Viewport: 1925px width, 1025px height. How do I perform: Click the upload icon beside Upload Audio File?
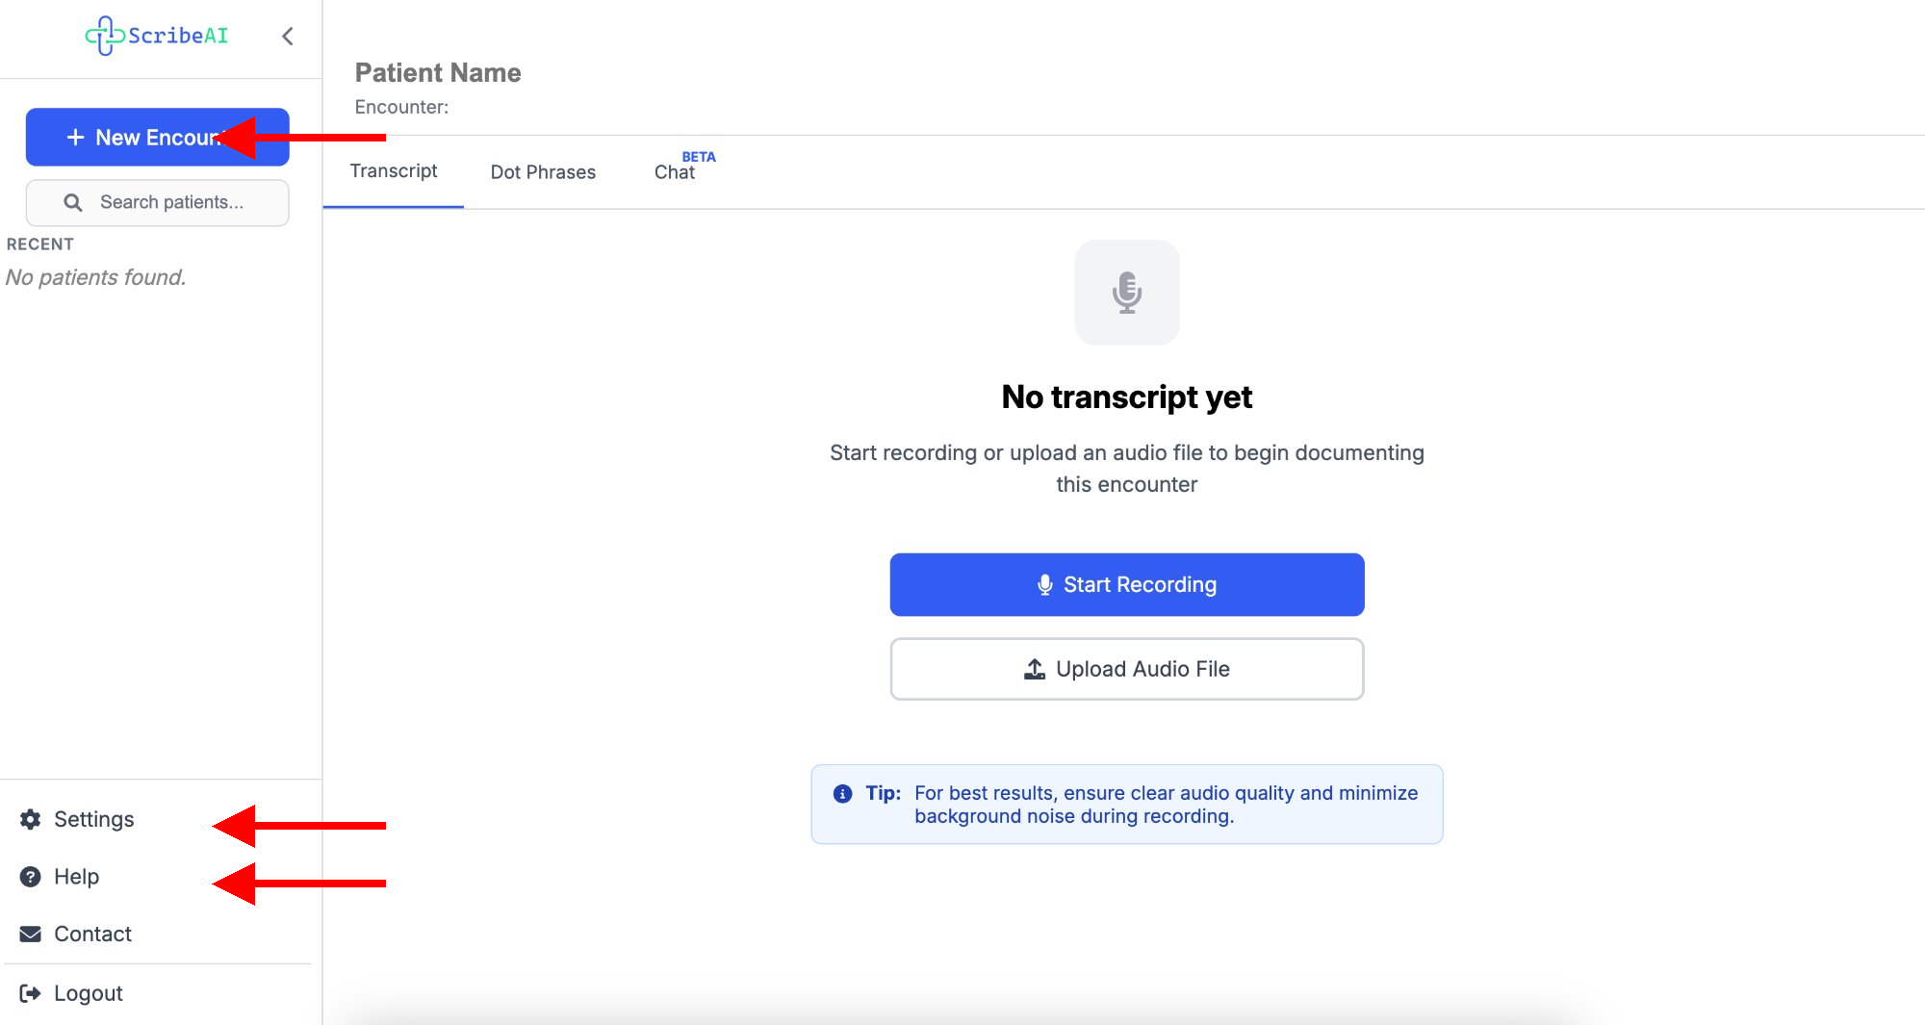click(1035, 669)
